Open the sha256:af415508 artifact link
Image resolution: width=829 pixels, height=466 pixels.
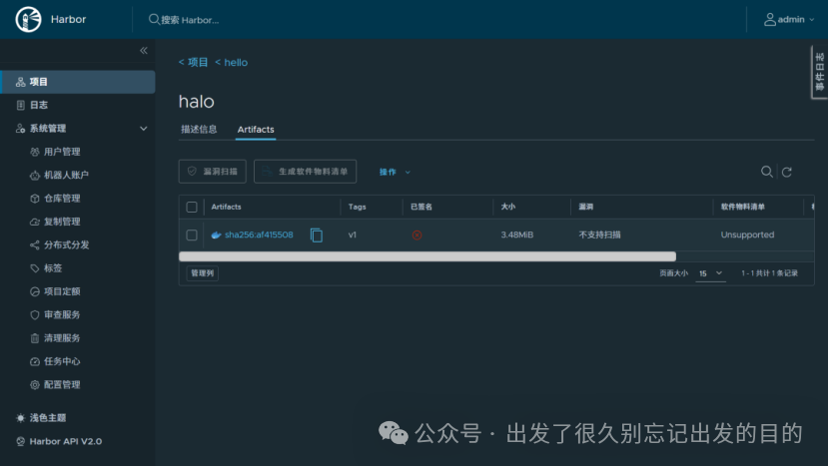(x=259, y=235)
